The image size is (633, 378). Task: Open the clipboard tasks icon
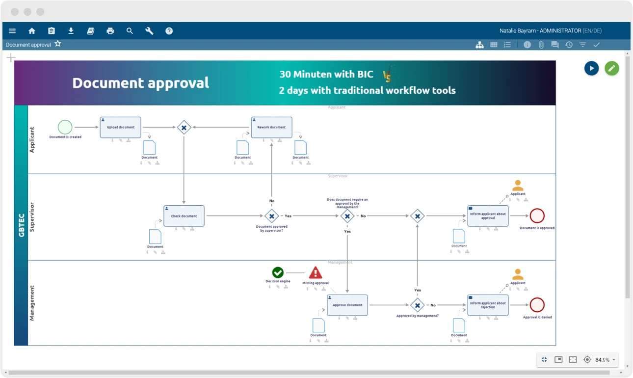(52, 31)
